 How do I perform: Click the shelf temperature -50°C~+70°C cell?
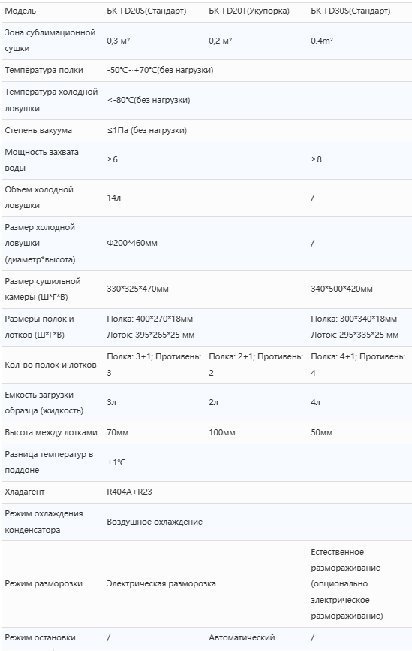[258, 70]
